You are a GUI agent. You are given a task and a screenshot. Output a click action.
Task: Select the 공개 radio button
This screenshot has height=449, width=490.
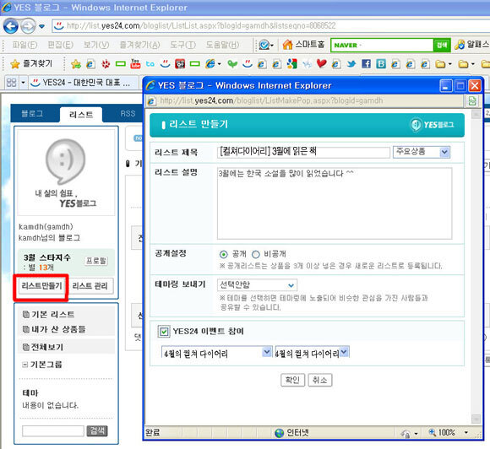pyautogui.click(x=223, y=255)
